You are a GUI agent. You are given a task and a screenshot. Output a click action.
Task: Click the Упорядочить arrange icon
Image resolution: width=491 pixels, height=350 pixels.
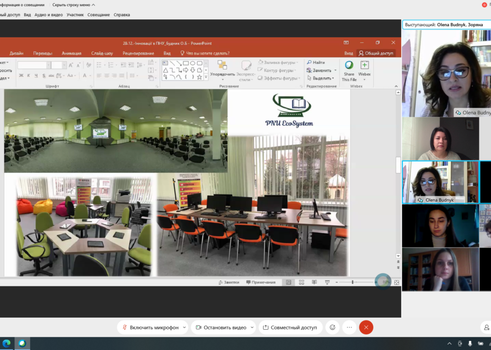coord(222,65)
